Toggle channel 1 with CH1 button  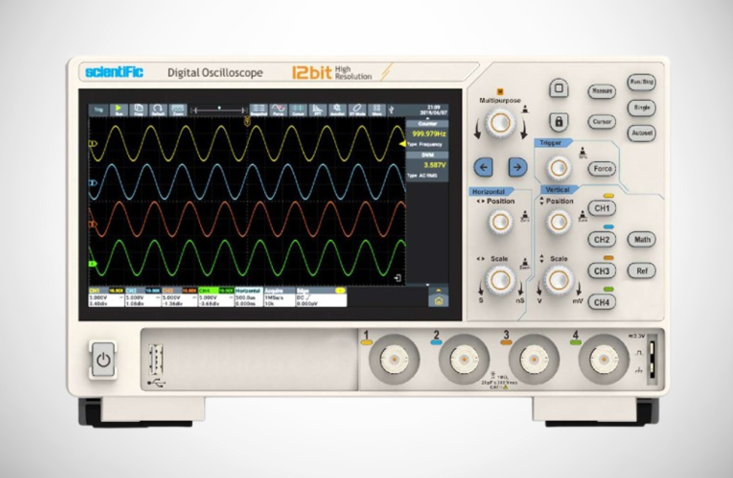[601, 208]
